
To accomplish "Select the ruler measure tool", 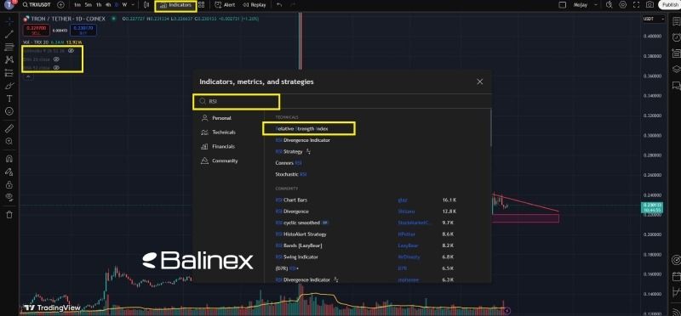I will [x=9, y=128].
